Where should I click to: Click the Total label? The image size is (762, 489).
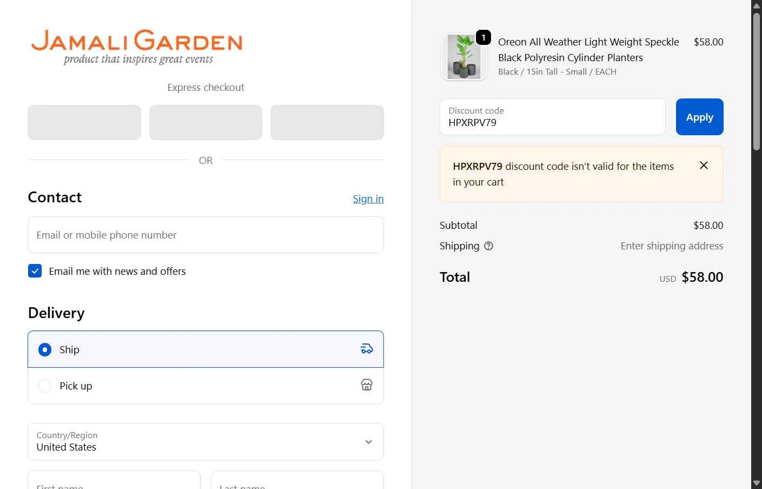(455, 277)
